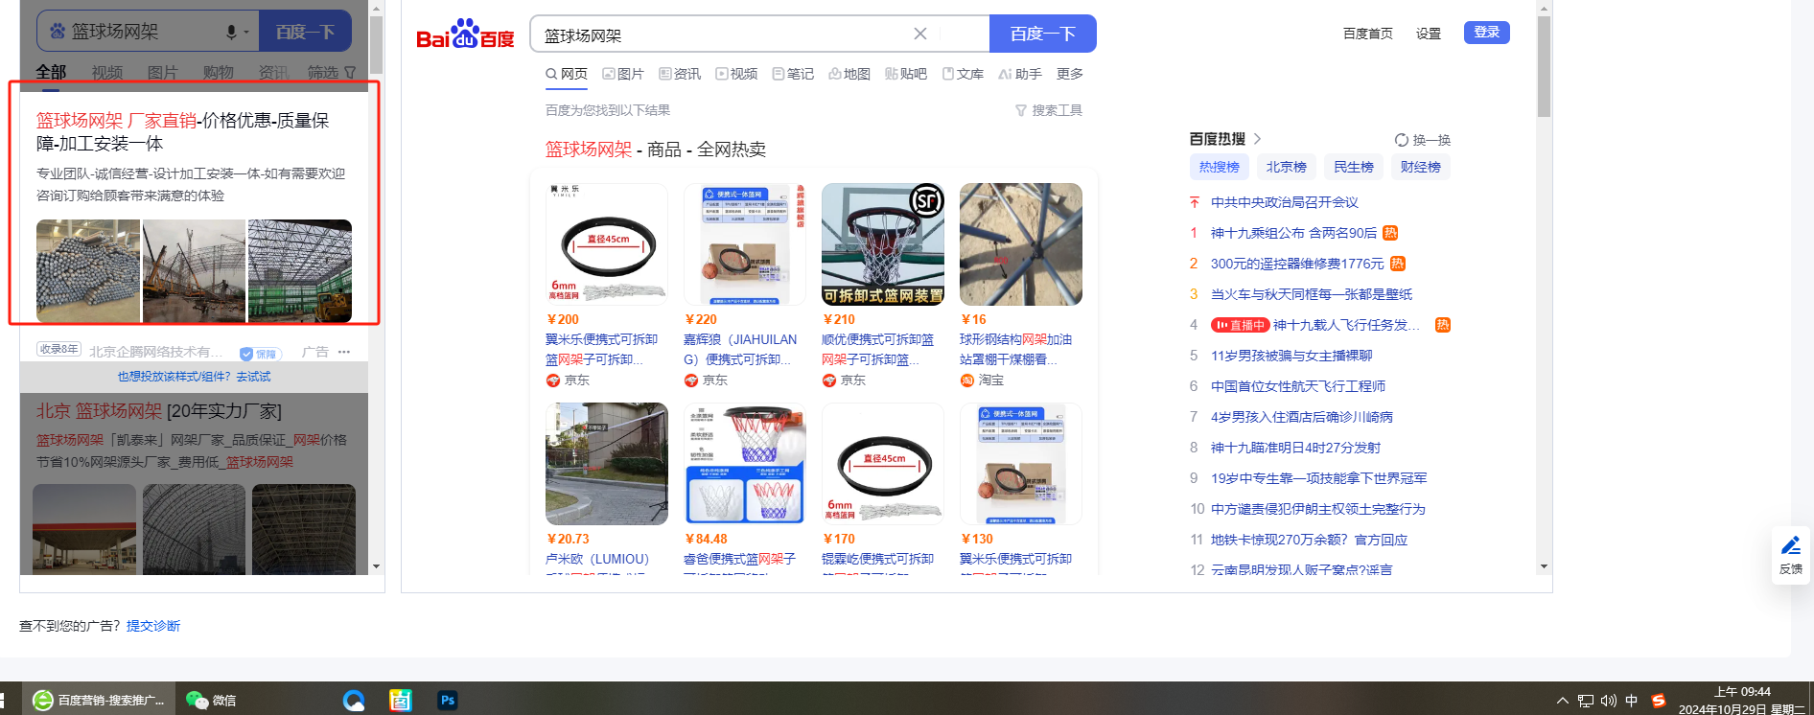Click the 京东 source under 翼米乐 ¥200

pyautogui.click(x=568, y=381)
